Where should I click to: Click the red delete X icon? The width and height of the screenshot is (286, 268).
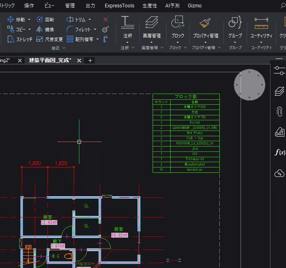click(x=106, y=19)
